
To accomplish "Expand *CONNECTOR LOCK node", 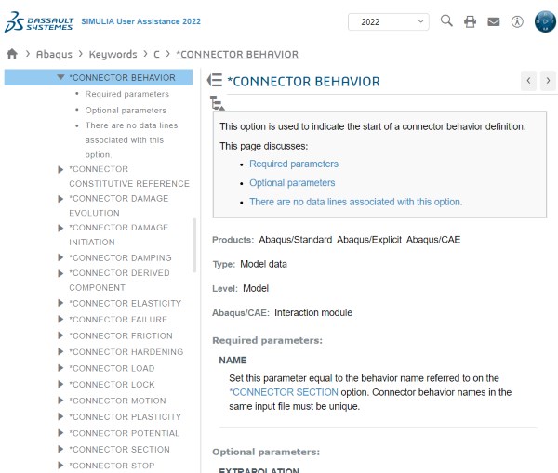I will pyautogui.click(x=60, y=384).
